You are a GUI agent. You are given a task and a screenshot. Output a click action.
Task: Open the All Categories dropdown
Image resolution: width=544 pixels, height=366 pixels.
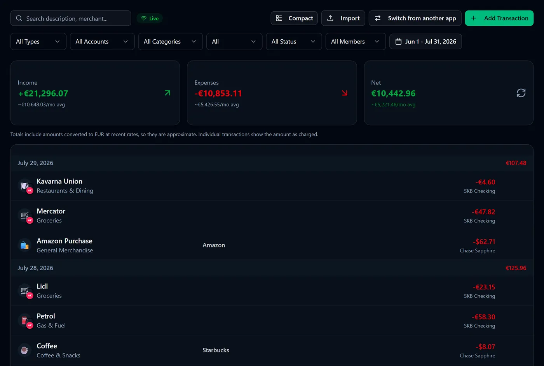(x=171, y=42)
